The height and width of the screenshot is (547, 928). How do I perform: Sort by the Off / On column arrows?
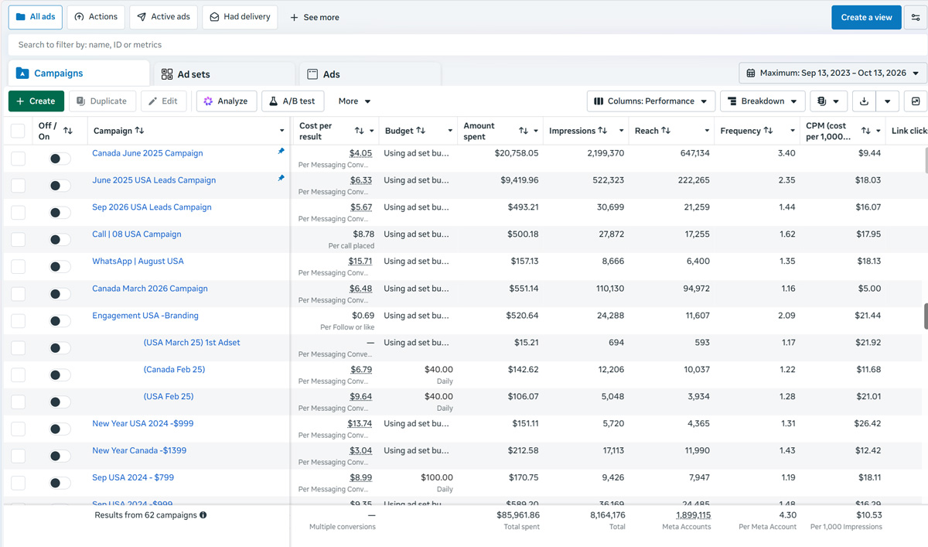[x=68, y=131]
